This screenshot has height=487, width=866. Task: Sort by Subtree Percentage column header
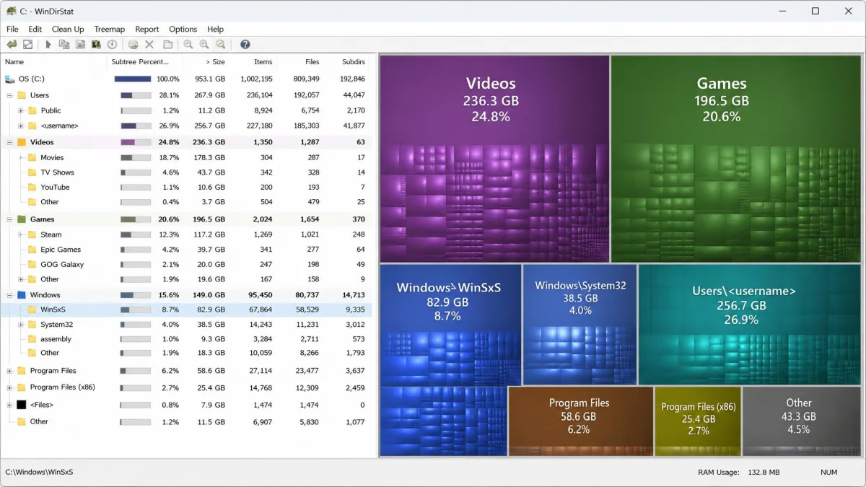click(145, 62)
